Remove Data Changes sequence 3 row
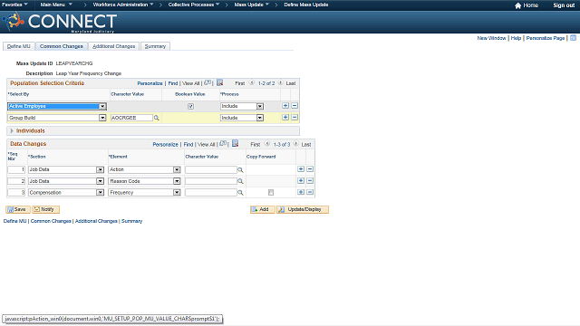 (310, 192)
